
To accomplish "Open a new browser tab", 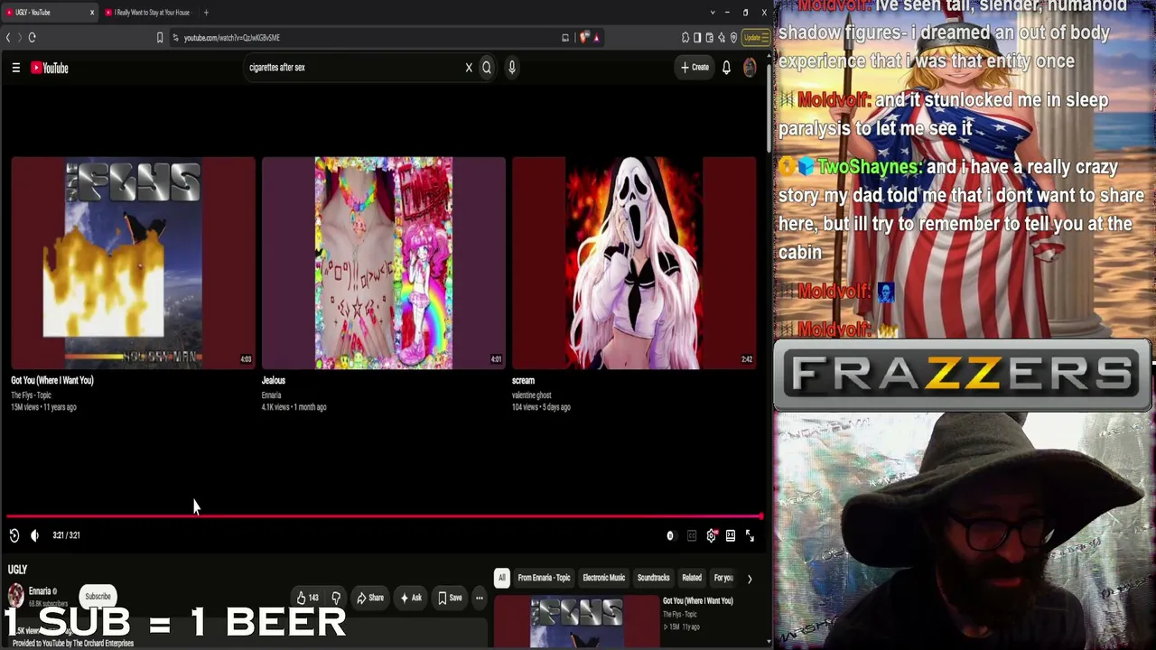I will point(206,13).
